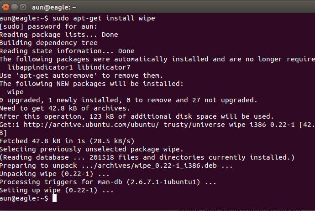This screenshot has height=211, width=315.
Task: Click the 'Reading state information... Done' line
Action: (x=67, y=51)
